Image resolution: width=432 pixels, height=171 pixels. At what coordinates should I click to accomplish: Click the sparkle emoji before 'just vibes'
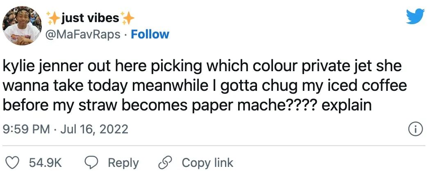click(x=53, y=18)
